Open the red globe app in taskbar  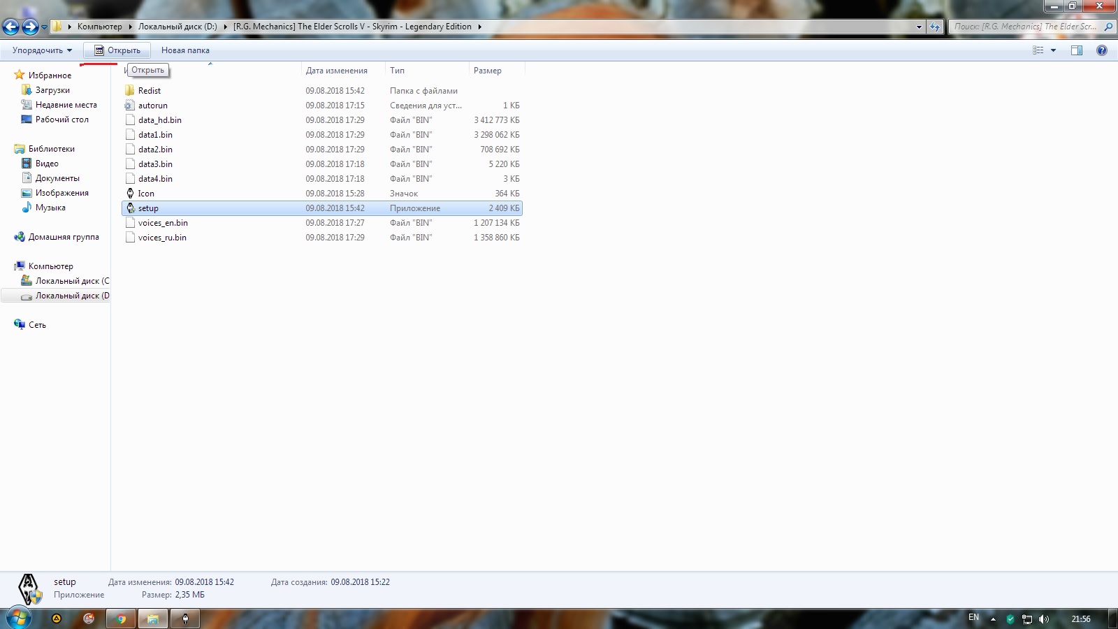(89, 619)
